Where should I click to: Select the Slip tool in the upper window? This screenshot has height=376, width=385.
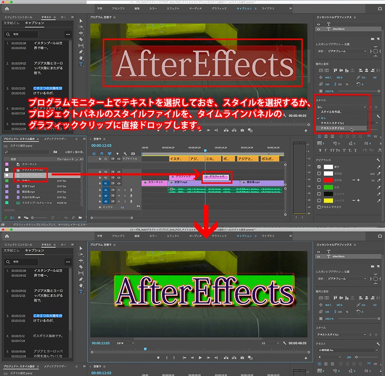click(81, 46)
